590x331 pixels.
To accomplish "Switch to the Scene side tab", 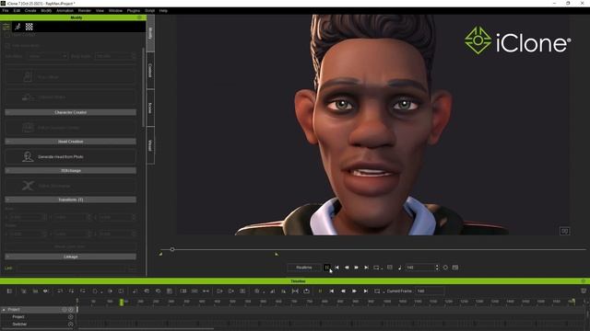I will (150, 108).
